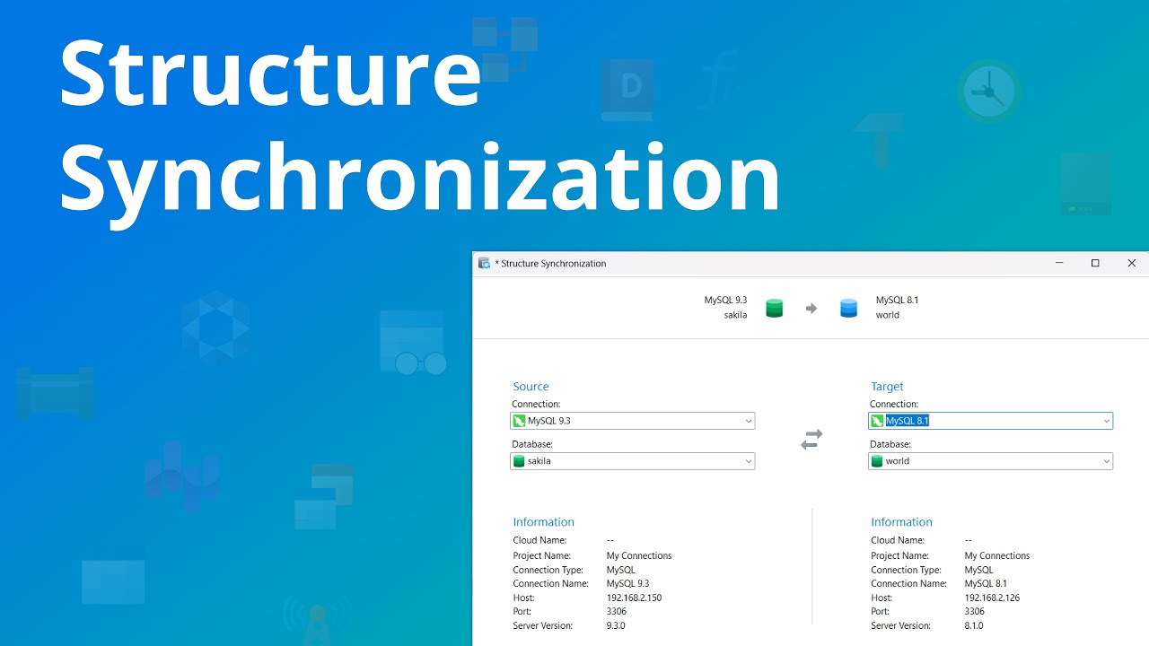Click the Target Connection Type value MySQL
1149x646 pixels.
[978, 570]
